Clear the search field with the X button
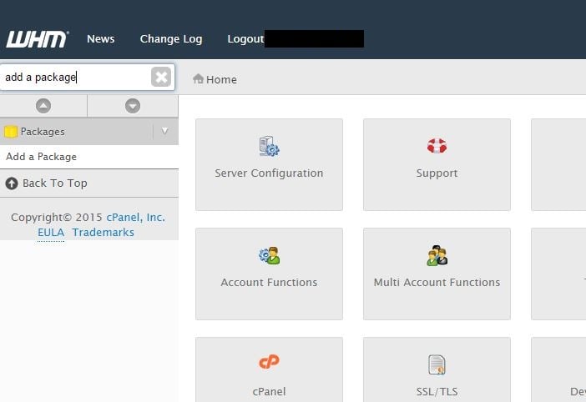The image size is (586, 402). click(161, 77)
